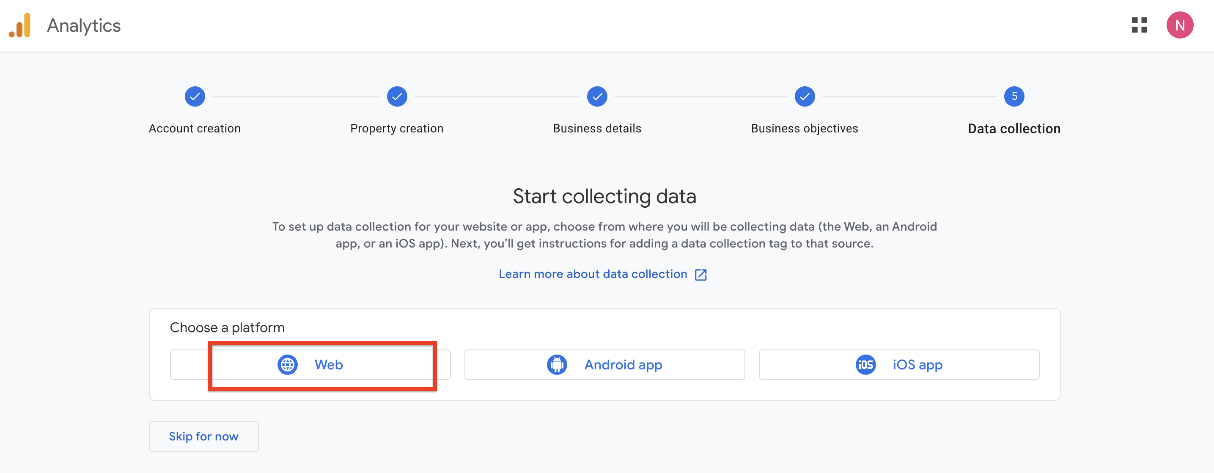1214x473 pixels.
Task: Click the Analytics title text
Action: point(84,25)
